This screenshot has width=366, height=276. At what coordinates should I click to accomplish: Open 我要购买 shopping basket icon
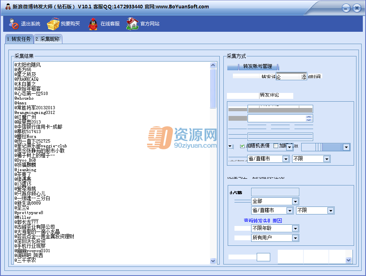coord(53,24)
